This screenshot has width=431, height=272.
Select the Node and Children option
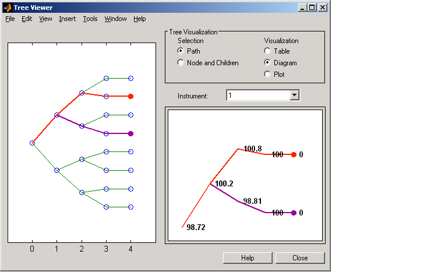coord(181,63)
